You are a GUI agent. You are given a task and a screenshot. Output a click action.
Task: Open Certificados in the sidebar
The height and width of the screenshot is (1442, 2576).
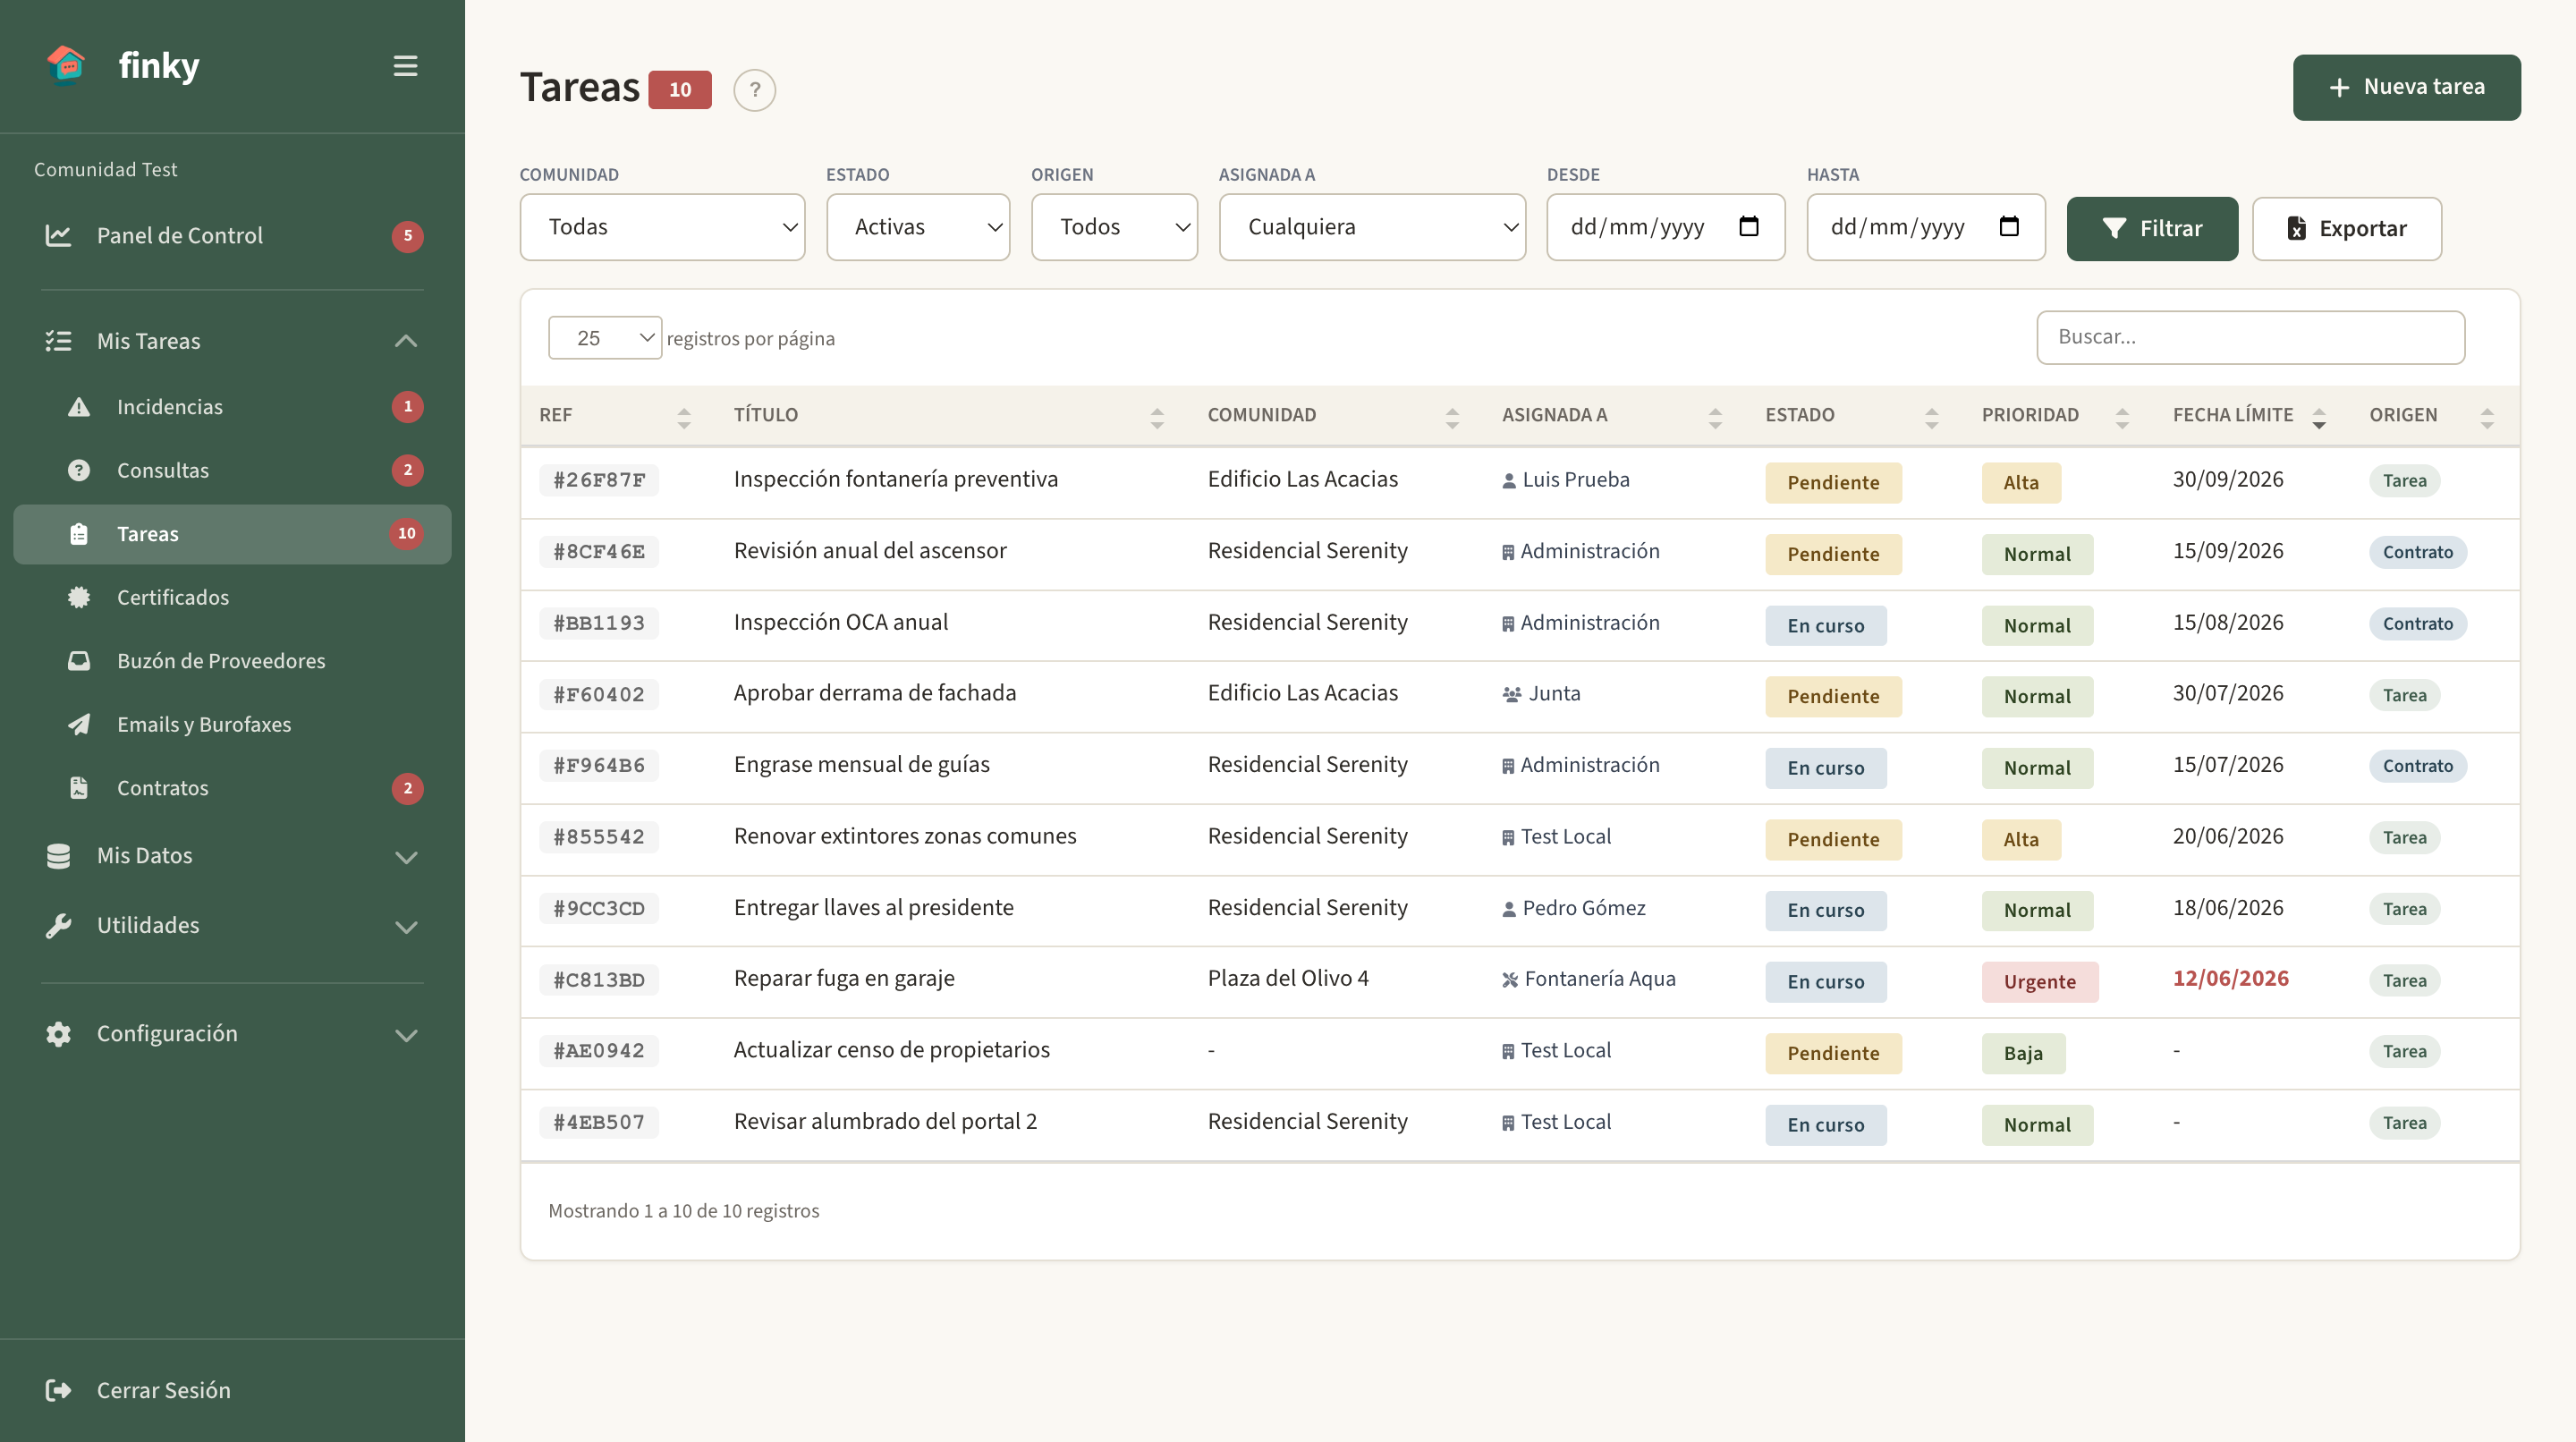click(232, 597)
